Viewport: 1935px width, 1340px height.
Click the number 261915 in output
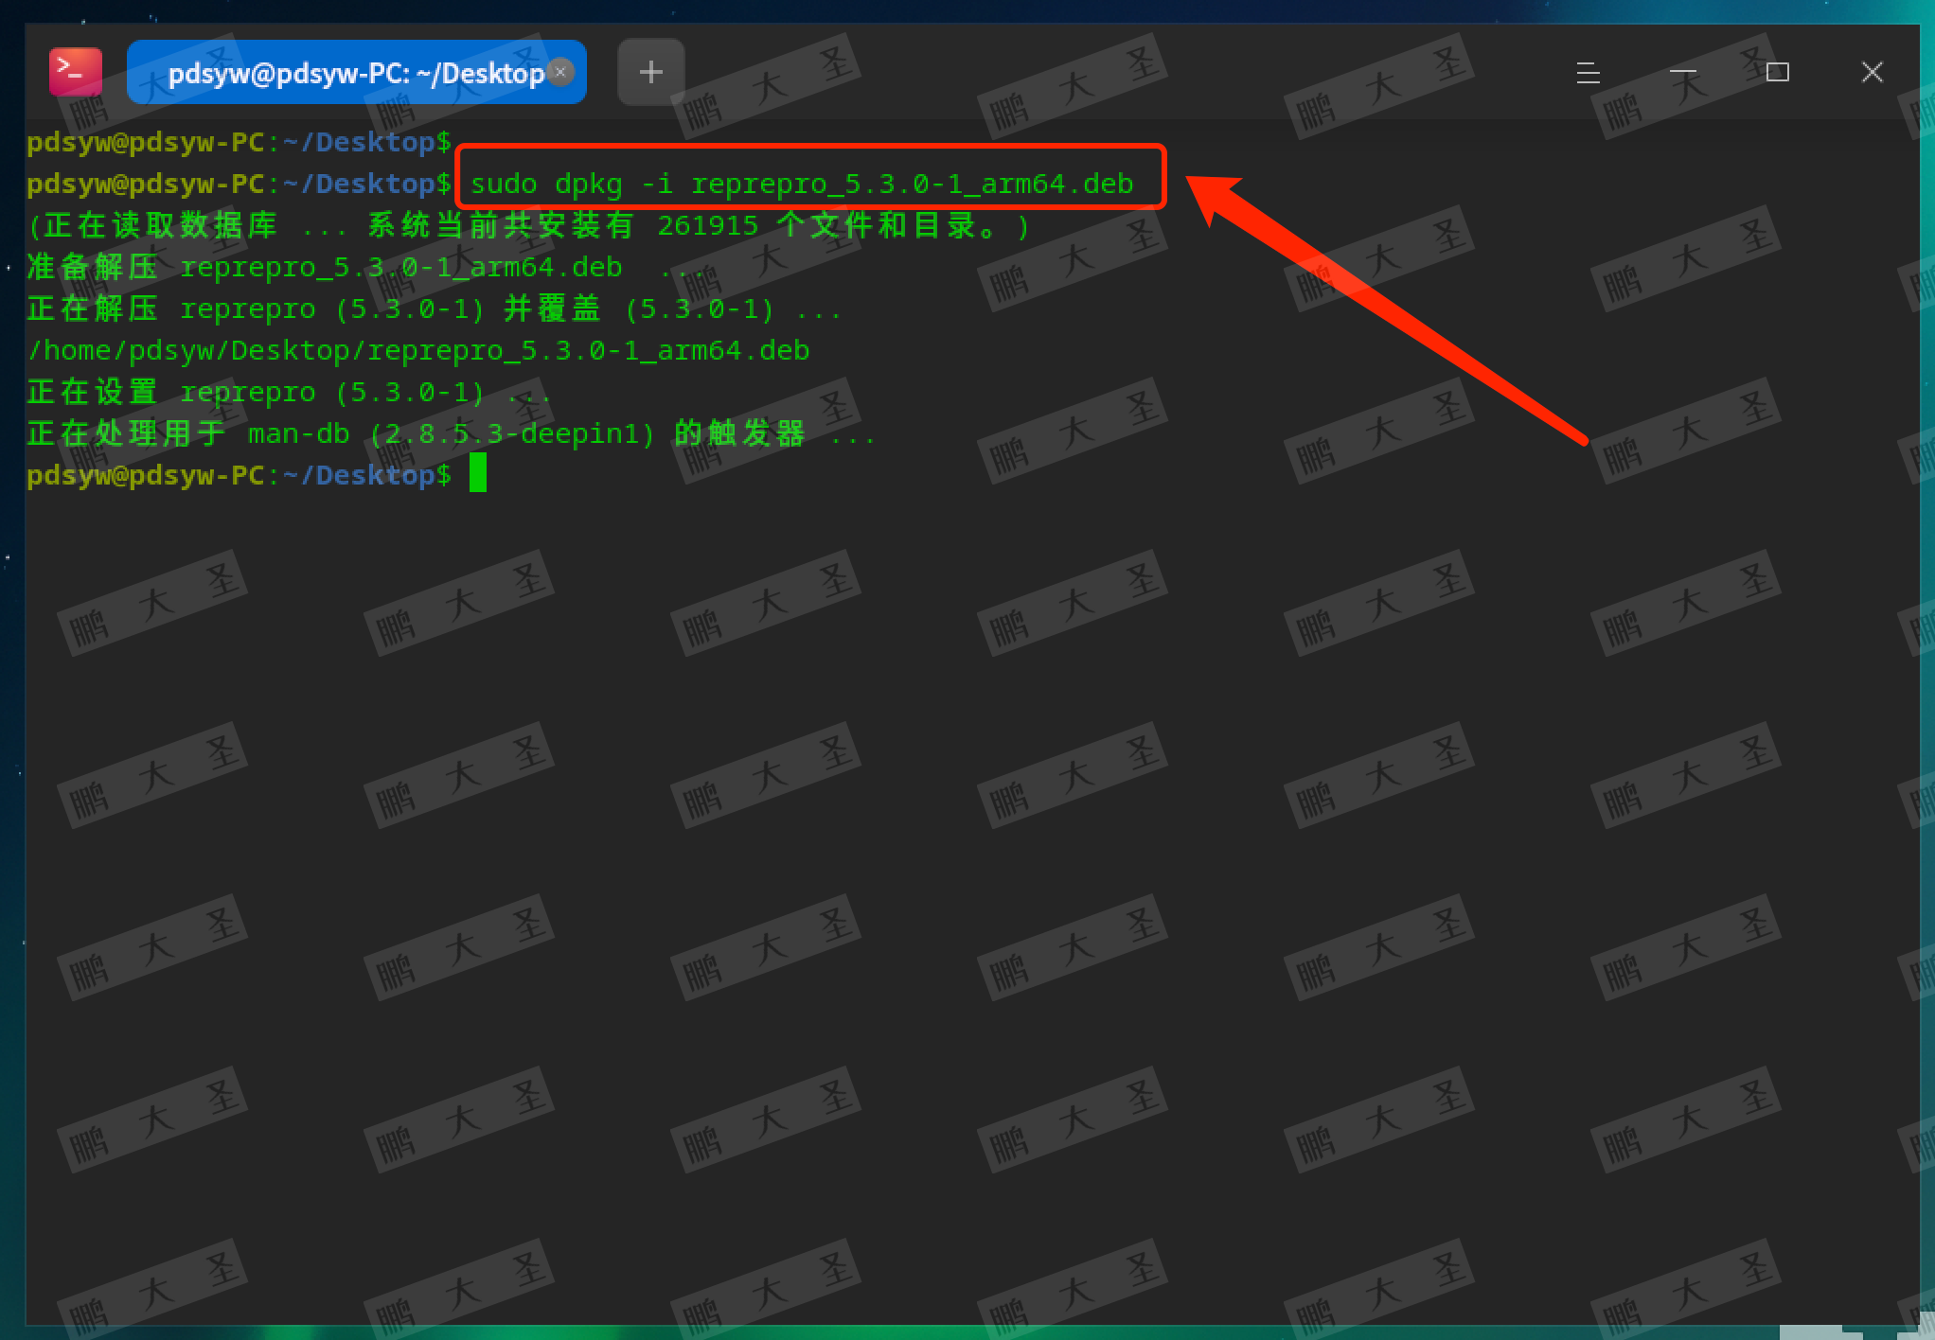[x=707, y=225]
